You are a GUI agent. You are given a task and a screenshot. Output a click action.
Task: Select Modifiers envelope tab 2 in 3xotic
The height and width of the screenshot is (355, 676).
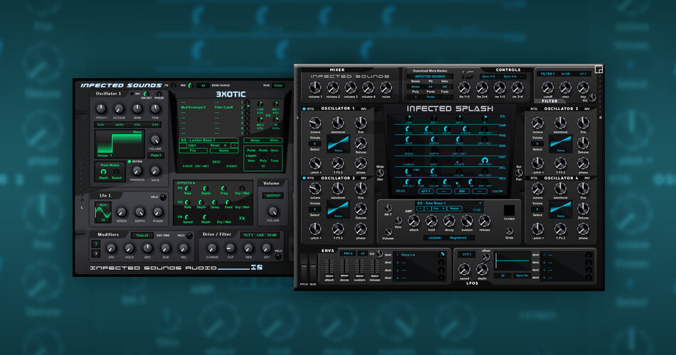[96, 254]
